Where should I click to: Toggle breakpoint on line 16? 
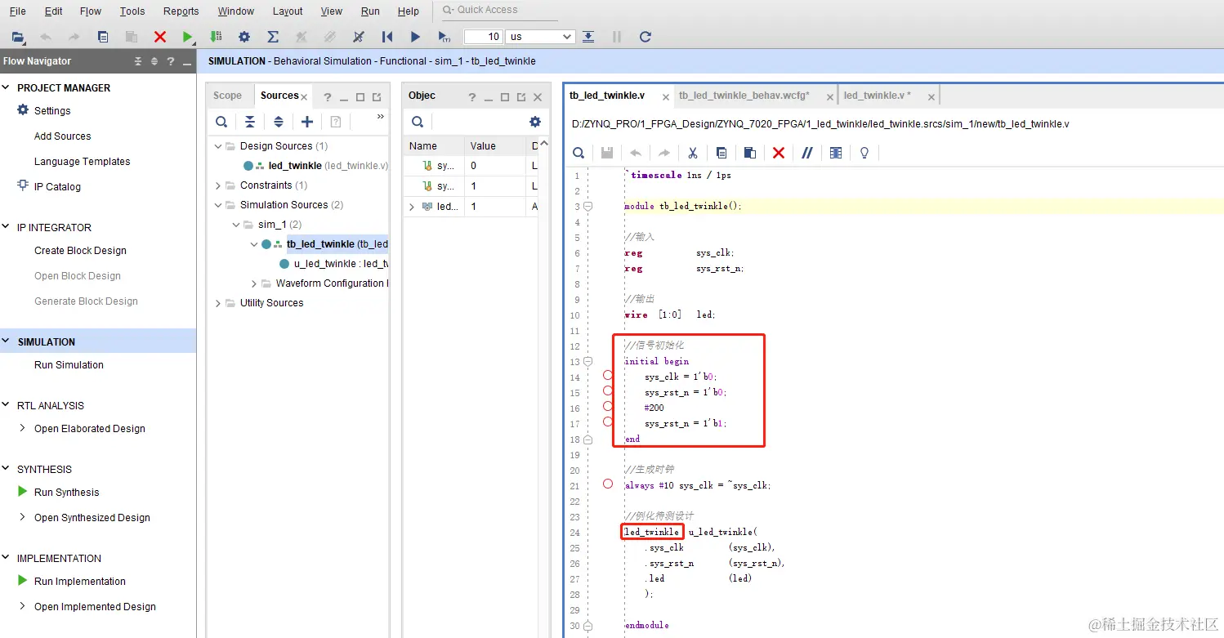pyautogui.click(x=607, y=406)
